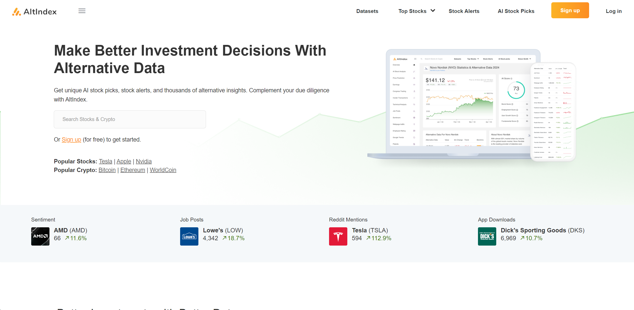The height and width of the screenshot is (310, 634).
Task: Go to AI Stock Picks page
Action: pyautogui.click(x=516, y=11)
